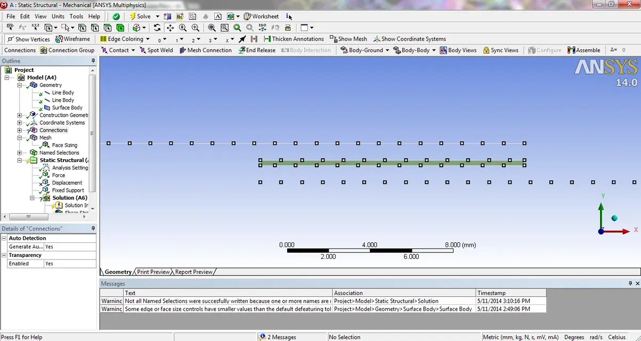Toggle Show Vertices display
The image size is (641, 341).
(x=28, y=39)
